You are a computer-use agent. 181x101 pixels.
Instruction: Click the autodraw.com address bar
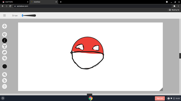92,6
